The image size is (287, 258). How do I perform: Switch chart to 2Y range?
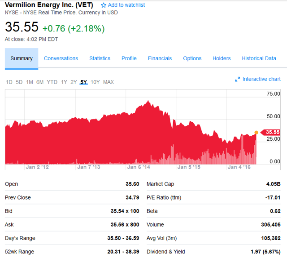[x=74, y=82]
